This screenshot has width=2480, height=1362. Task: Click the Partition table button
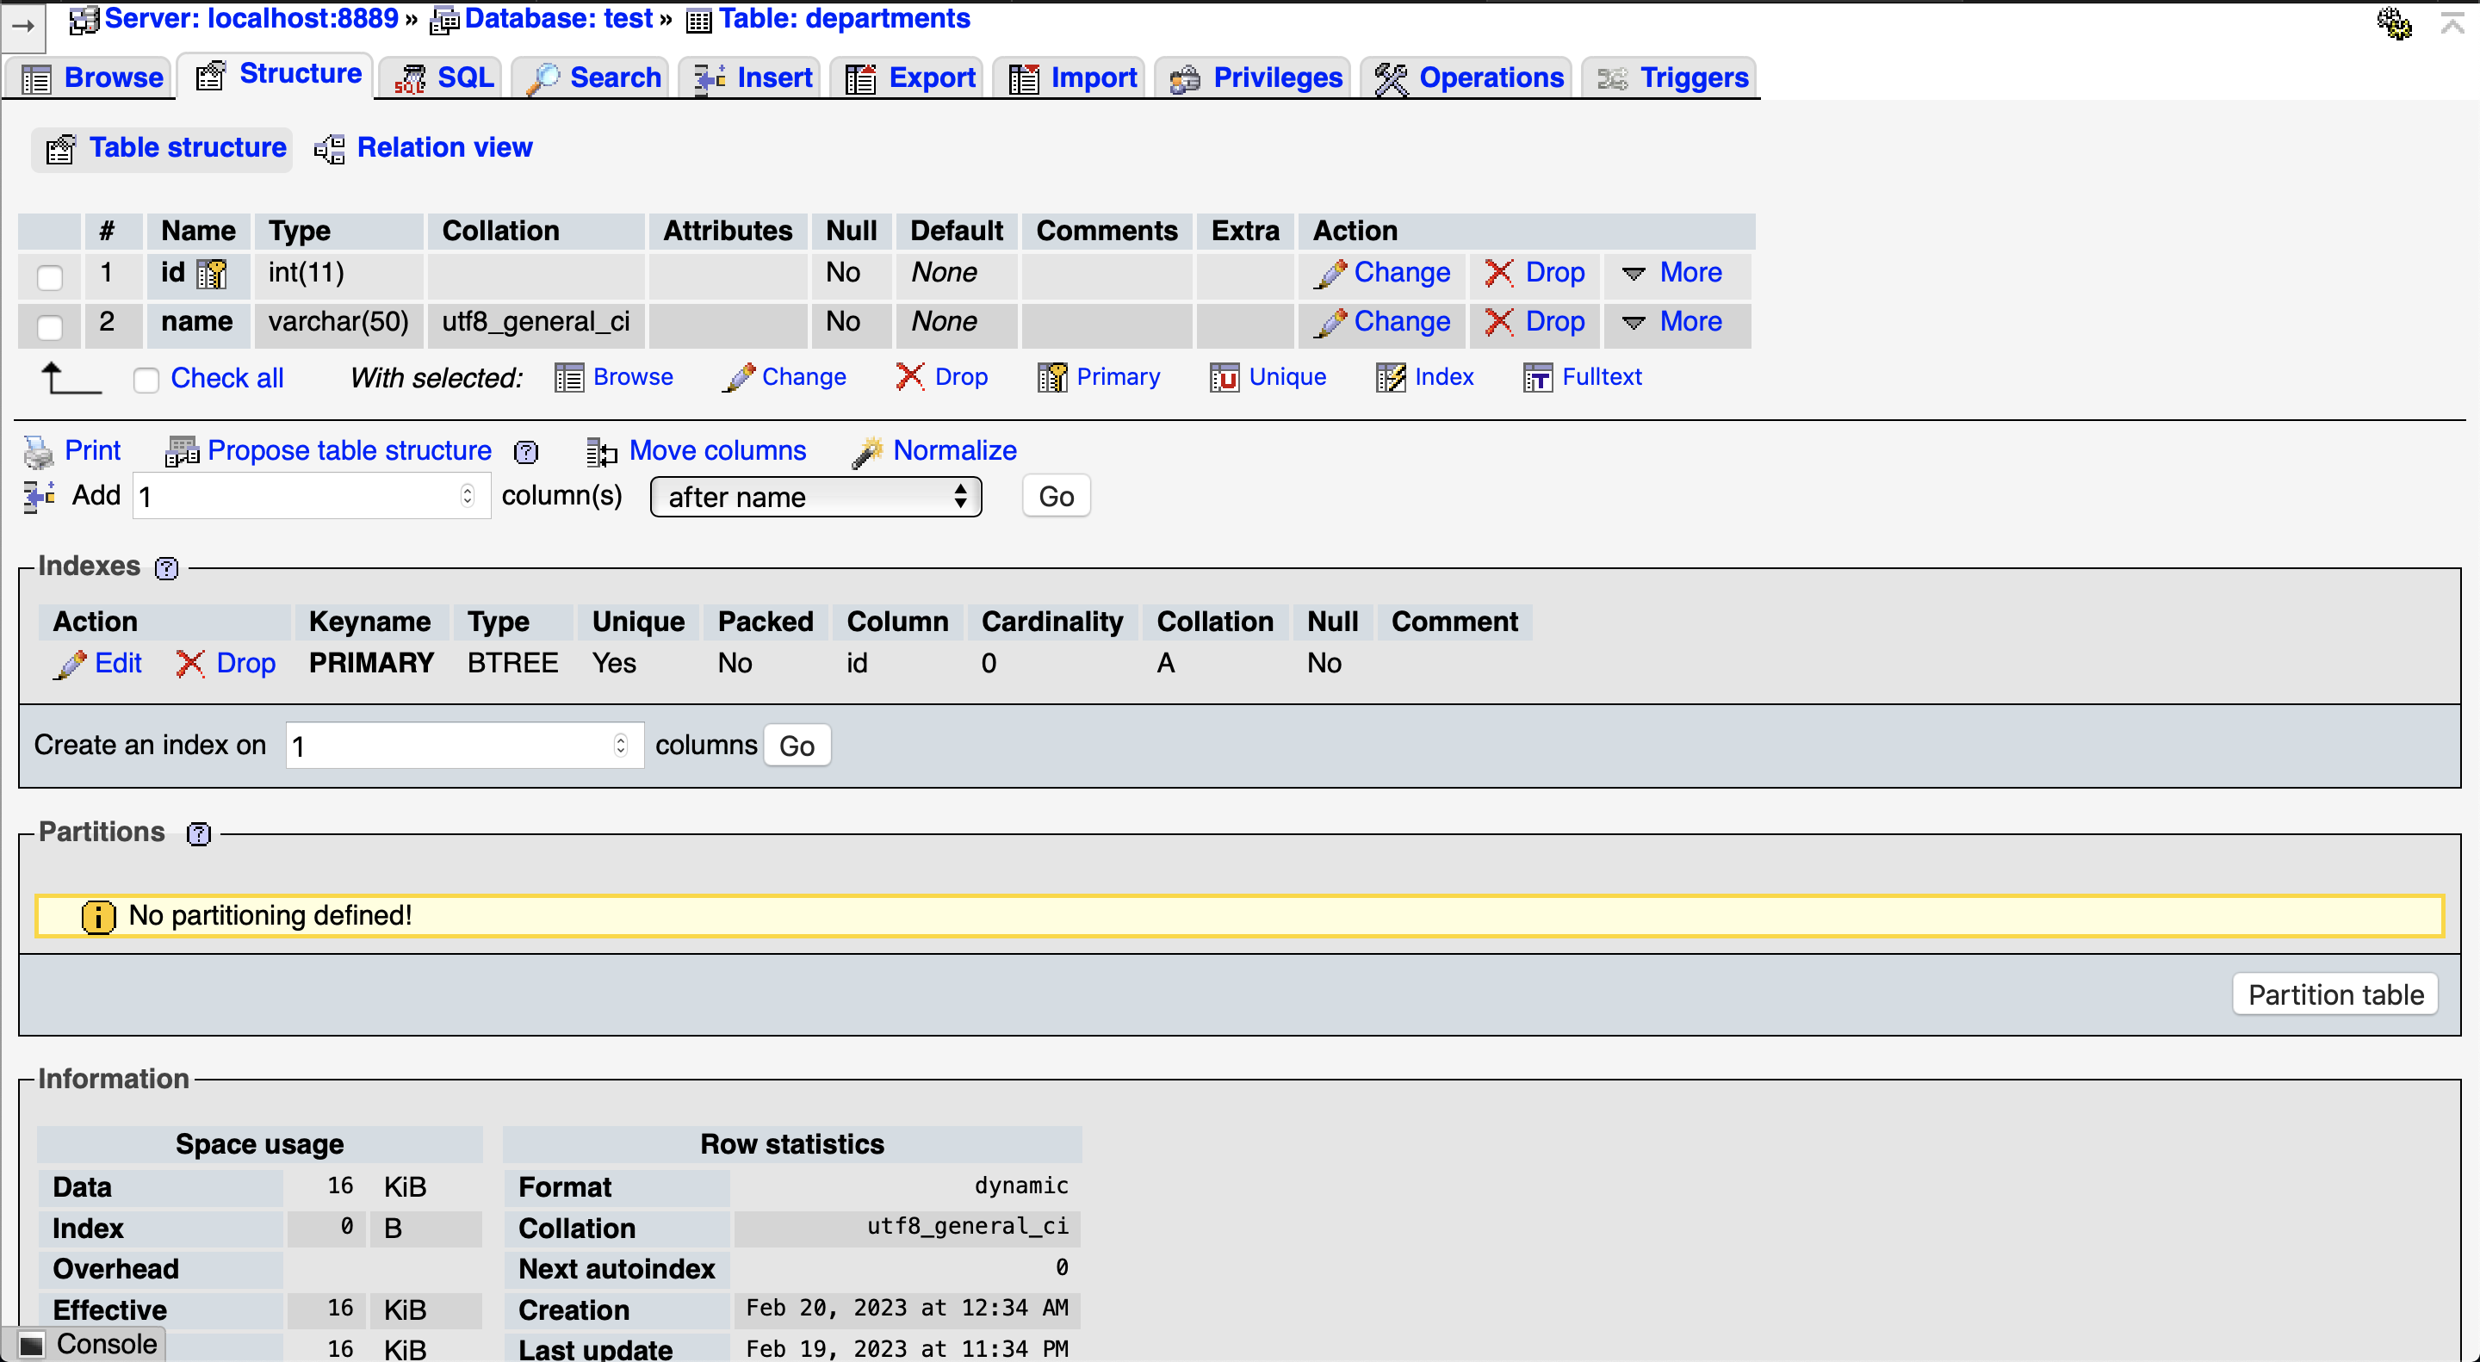point(2336,994)
